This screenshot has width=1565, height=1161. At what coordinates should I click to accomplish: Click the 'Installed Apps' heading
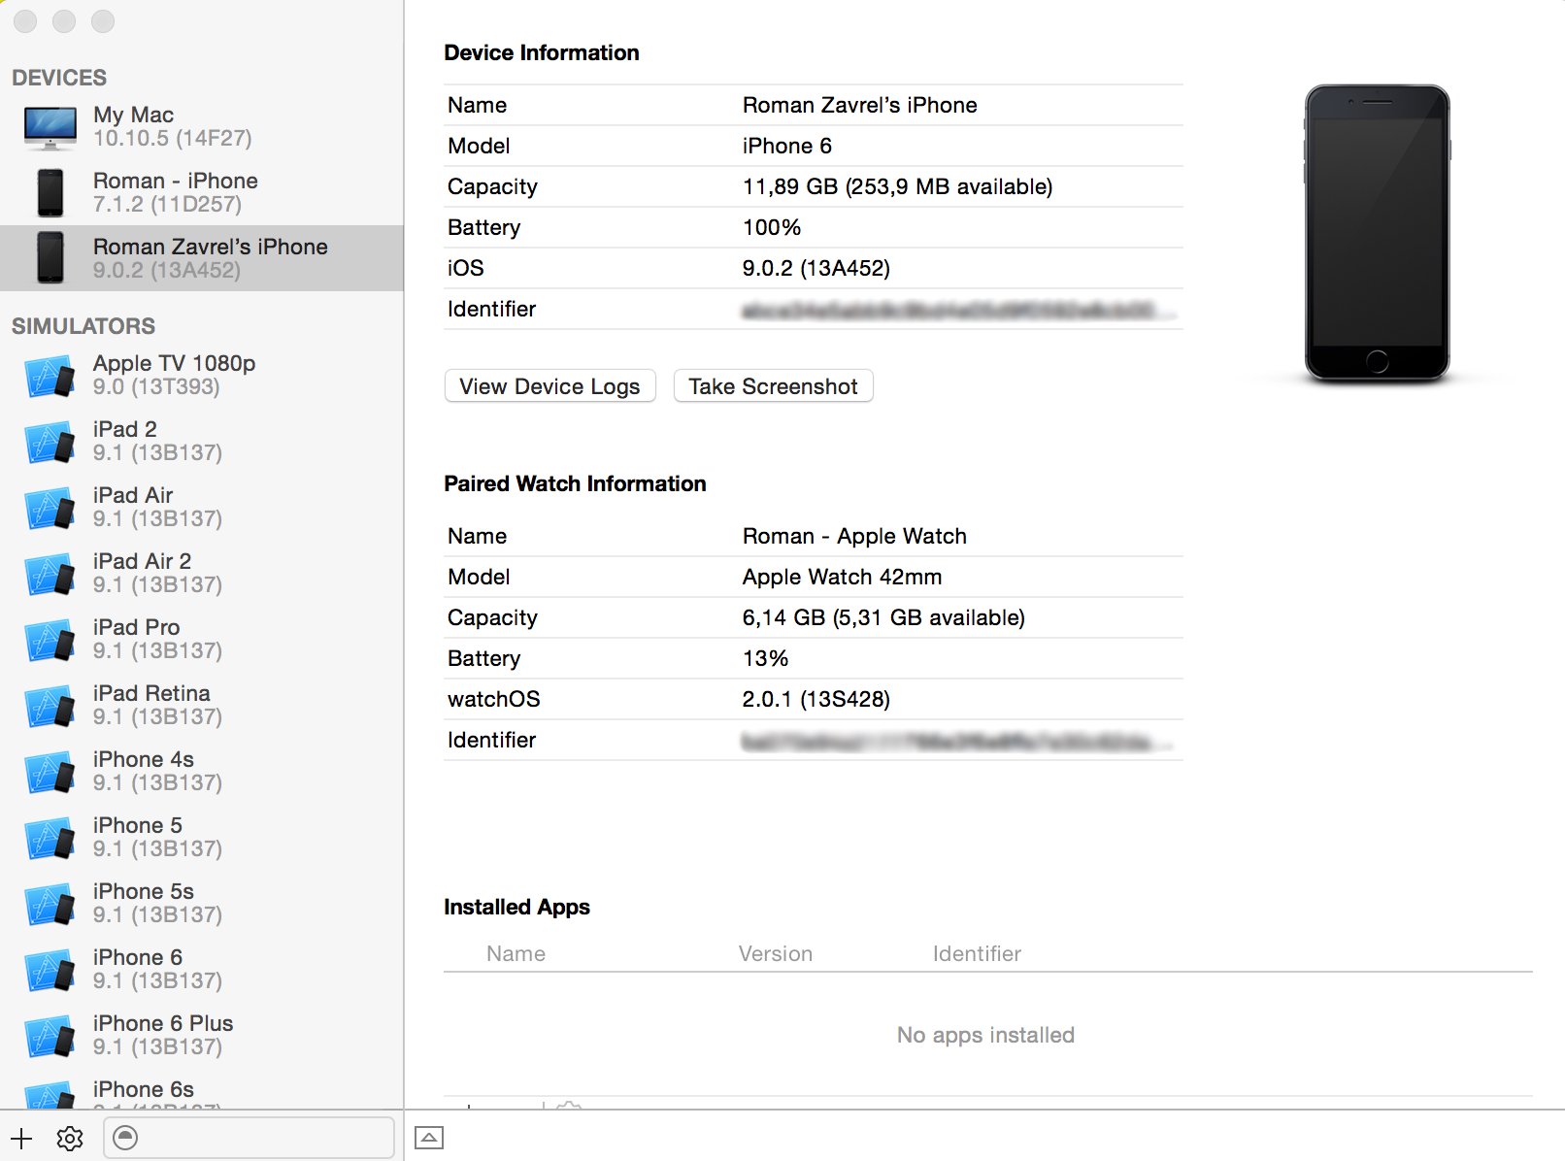[516, 907]
